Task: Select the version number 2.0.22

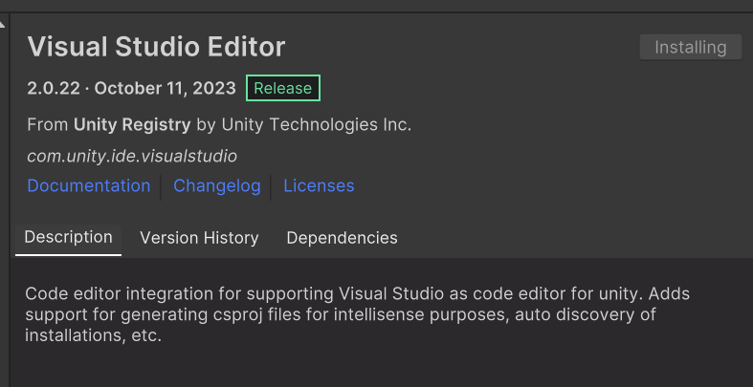Action: [55, 88]
